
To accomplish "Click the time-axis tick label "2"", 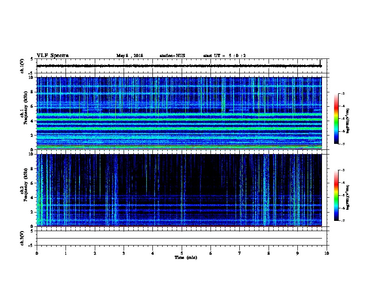I will [95, 253].
